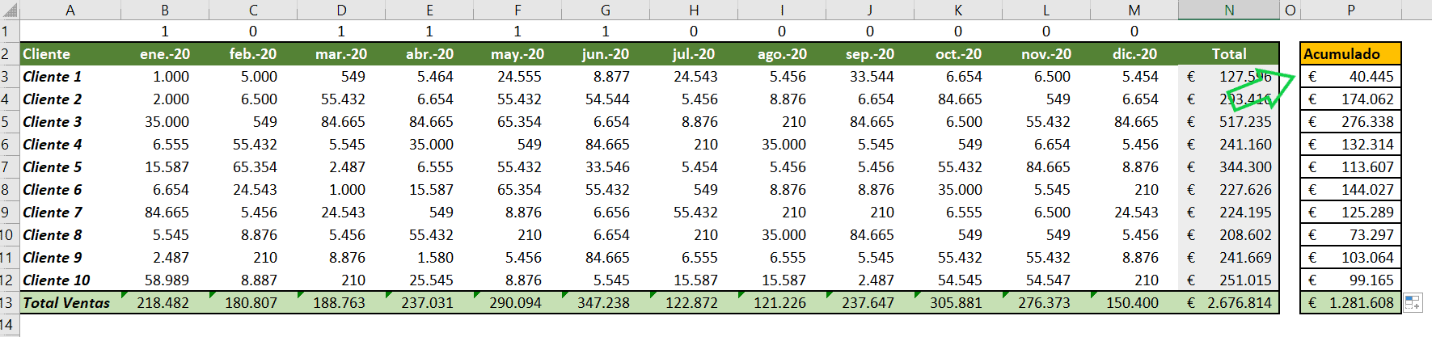Click total ventas value 237.647
The image size is (1432, 337).
tap(870, 303)
